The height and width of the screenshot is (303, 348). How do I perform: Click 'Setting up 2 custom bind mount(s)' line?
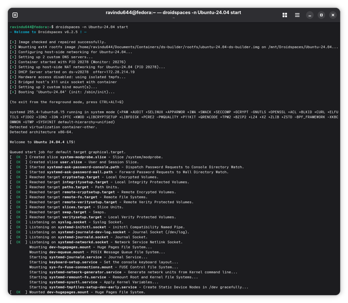point(54,87)
